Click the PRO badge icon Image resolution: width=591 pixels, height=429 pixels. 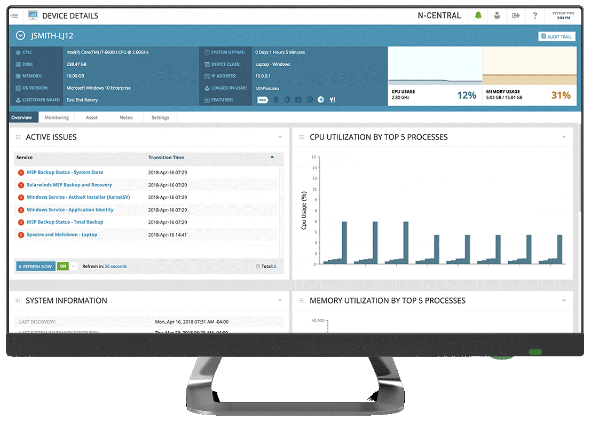tap(262, 99)
